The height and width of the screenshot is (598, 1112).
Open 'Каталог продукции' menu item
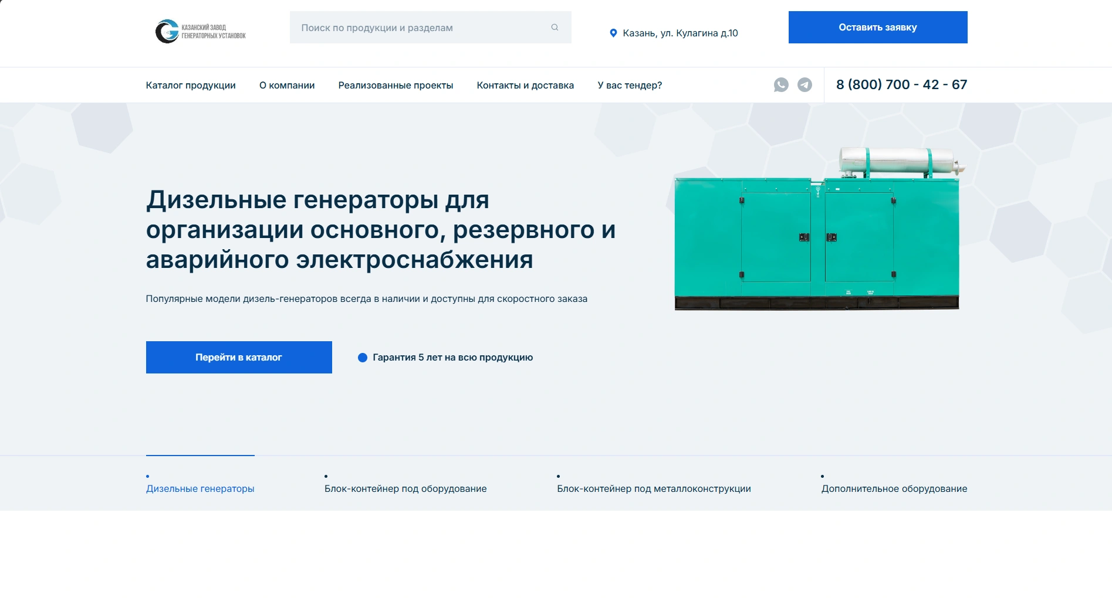(191, 86)
